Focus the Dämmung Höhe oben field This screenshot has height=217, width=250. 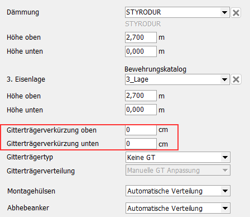[141, 37]
